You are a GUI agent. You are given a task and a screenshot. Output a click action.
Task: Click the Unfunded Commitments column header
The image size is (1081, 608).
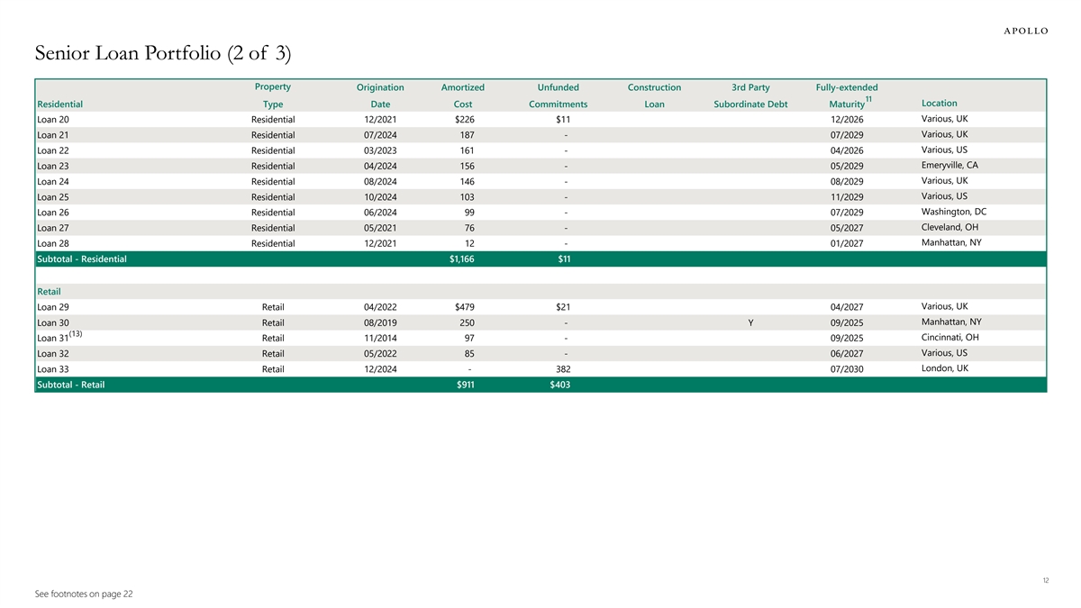coord(558,95)
